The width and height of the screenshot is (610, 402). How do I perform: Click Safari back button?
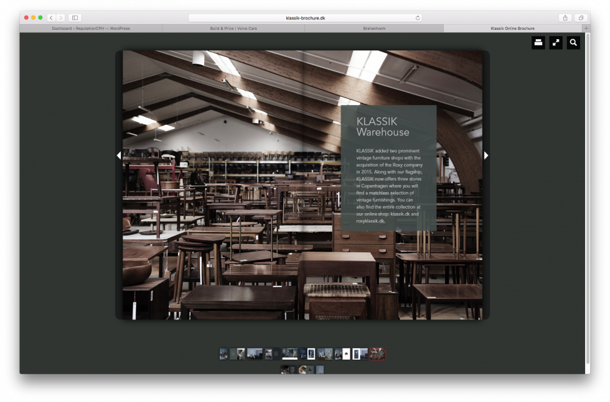click(51, 18)
